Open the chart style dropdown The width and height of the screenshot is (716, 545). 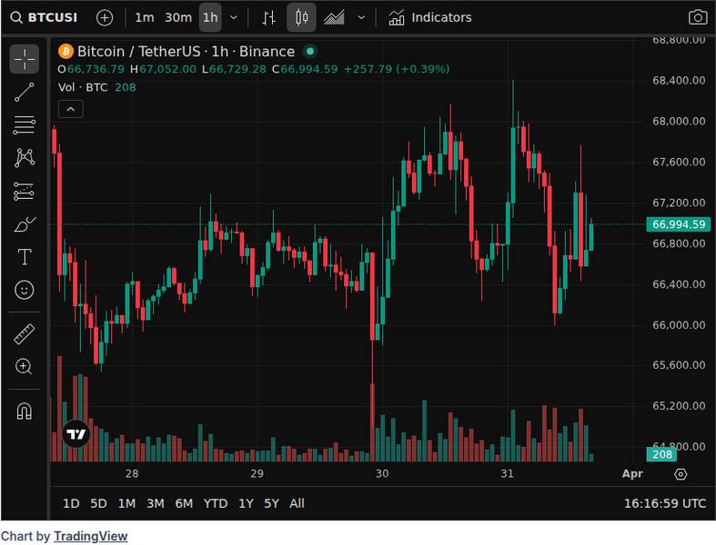[361, 18]
